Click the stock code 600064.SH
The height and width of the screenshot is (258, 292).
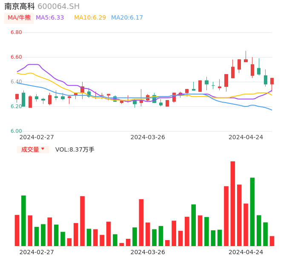[58, 6]
